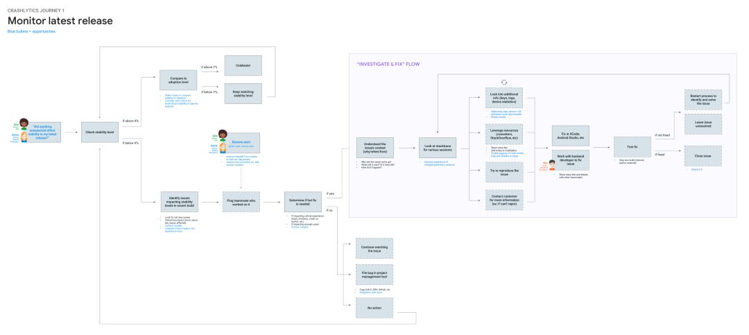
Task: Click the 'if not fixed' branch label
Action: tap(662, 135)
